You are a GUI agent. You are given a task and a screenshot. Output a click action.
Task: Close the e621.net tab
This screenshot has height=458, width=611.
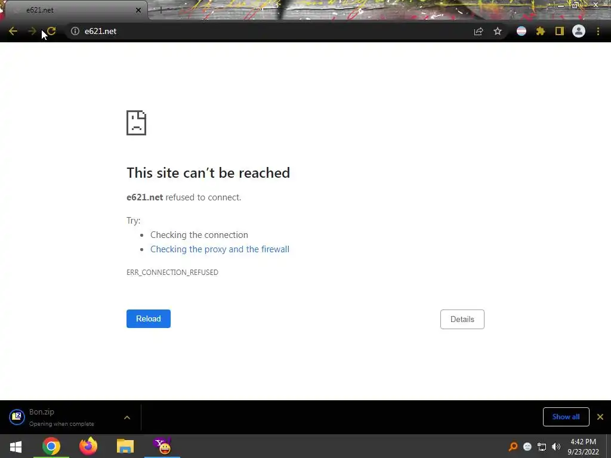pos(138,10)
